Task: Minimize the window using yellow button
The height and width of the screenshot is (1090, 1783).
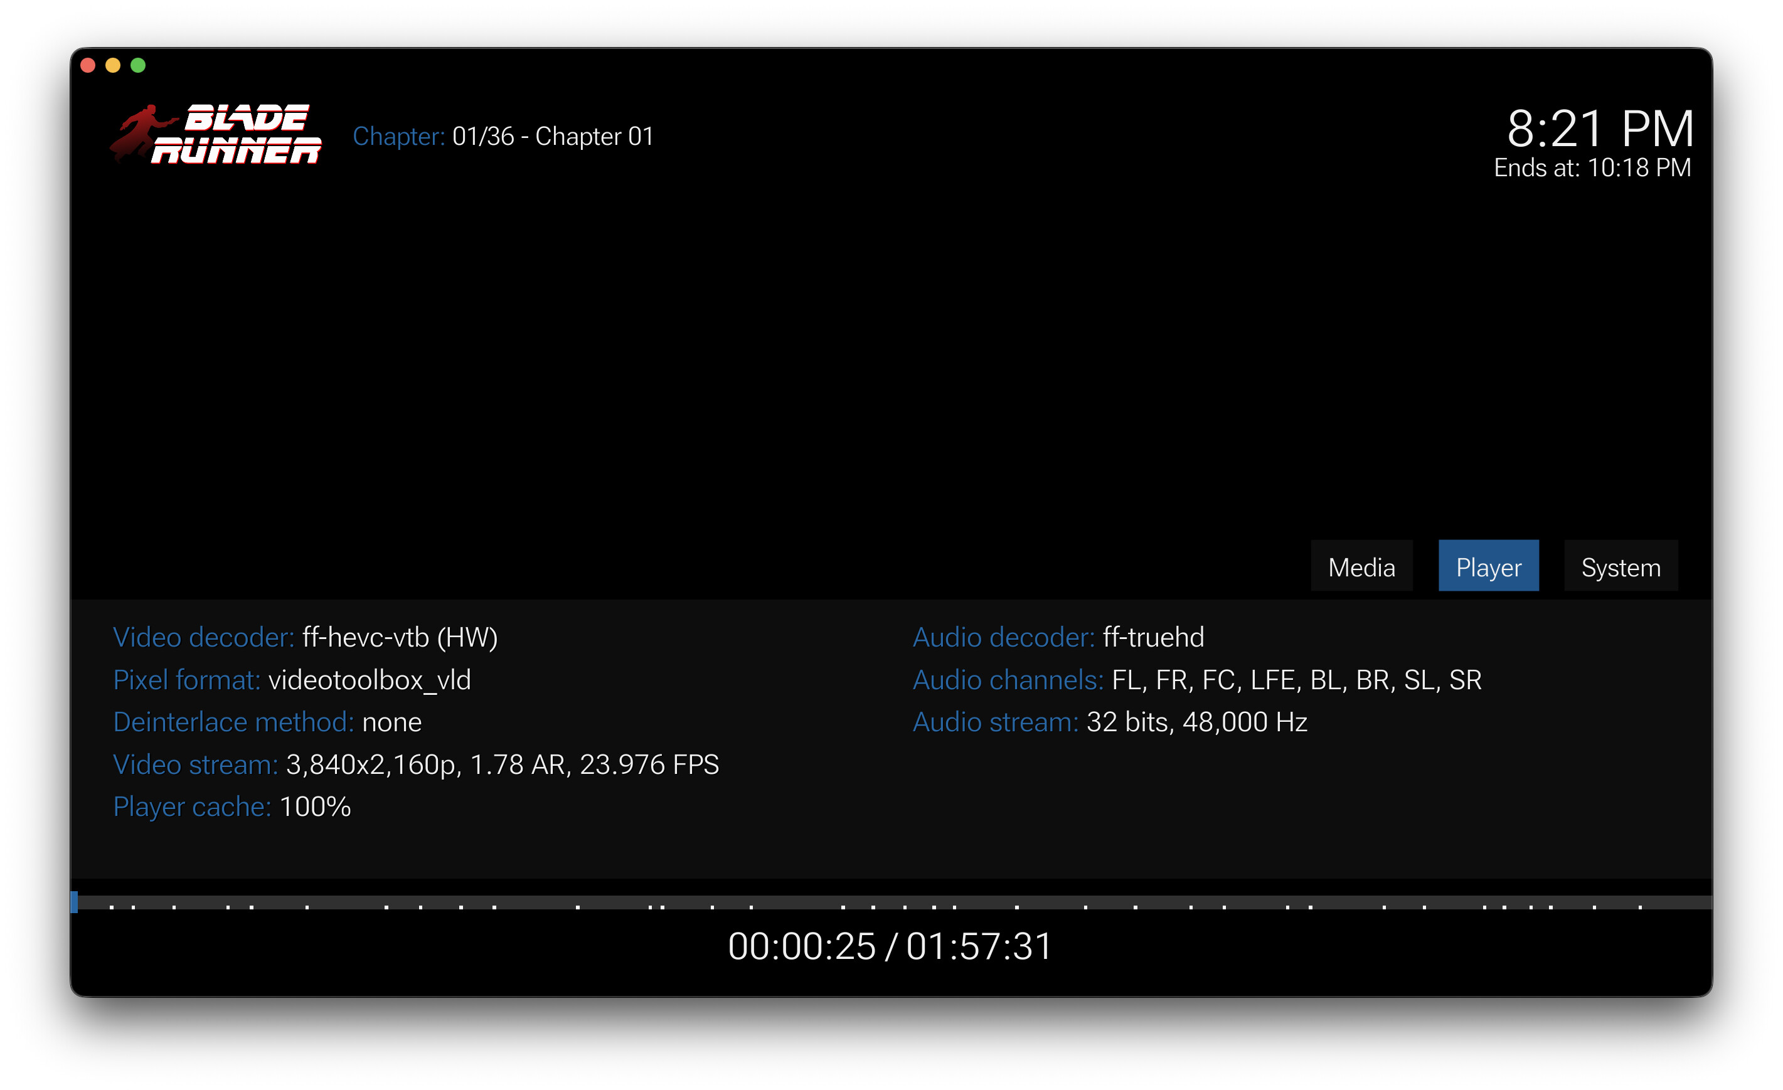Action: click(113, 66)
